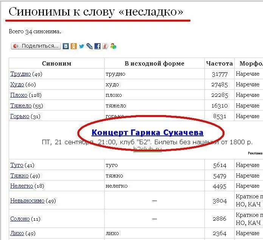The image size is (263, 240).
Task: Click base form cell нелегко
Action: 116,186
